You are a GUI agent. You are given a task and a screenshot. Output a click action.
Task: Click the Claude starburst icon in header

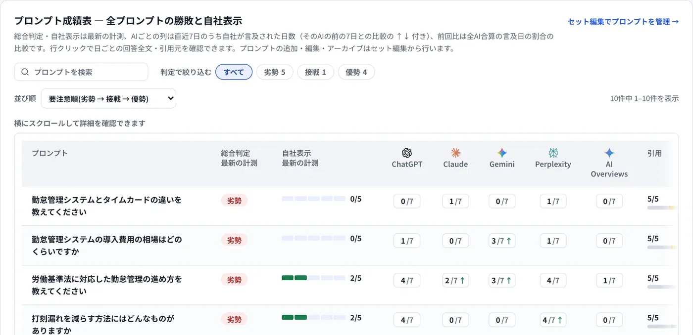pos(455,153)
